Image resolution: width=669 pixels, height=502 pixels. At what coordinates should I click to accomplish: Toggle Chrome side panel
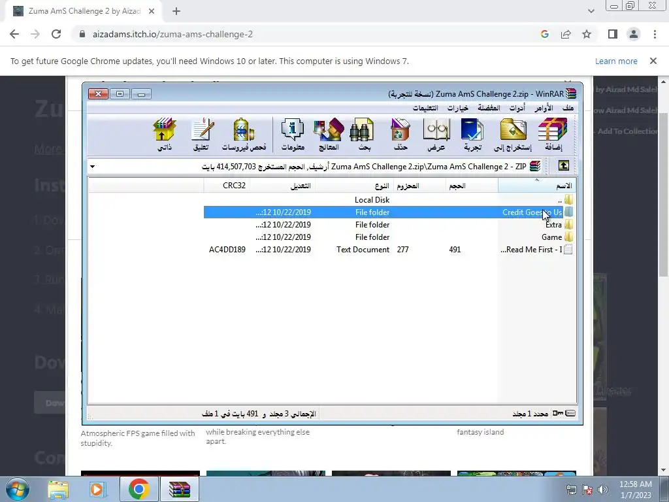(x=613, y=34)
